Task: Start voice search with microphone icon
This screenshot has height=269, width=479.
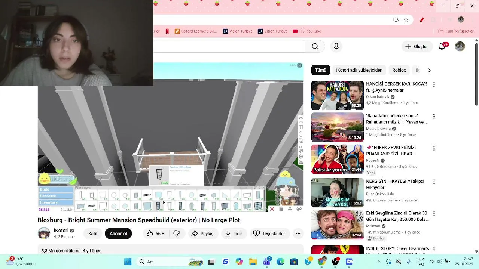Action: click(x=336, y=46)
